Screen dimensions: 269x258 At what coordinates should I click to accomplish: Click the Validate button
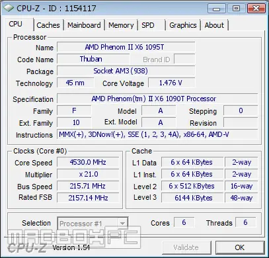tap(186, 247)
